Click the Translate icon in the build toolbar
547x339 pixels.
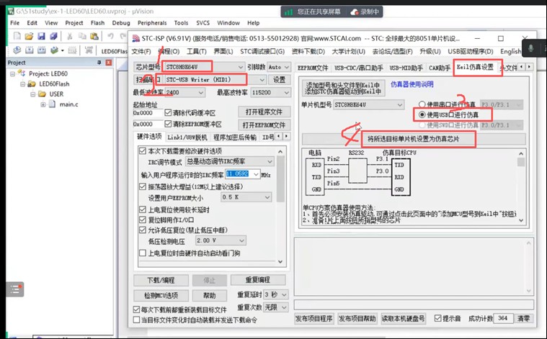[x=17, y=50]
